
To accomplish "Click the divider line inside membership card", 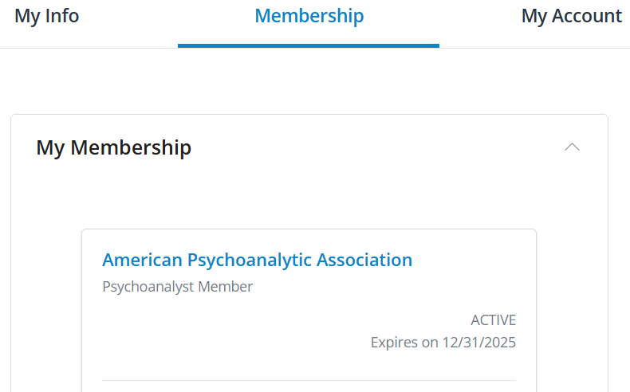I will pos(309,380).
